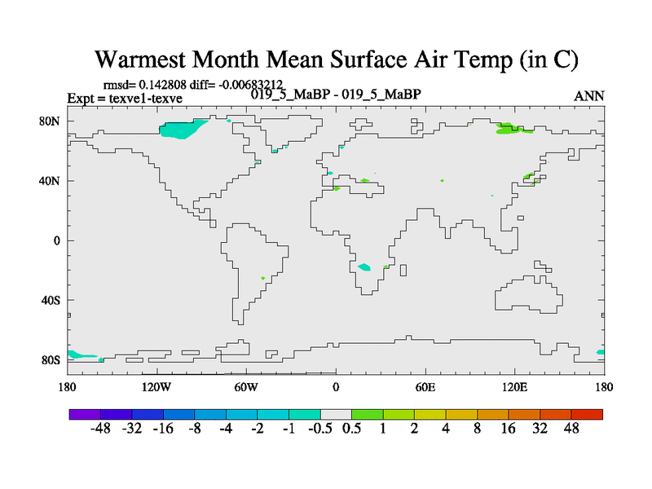652x489 pixels.
Task: Click the 80N latitude axis label
Action: click(51, 121)
